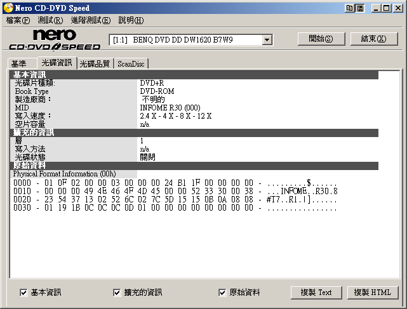Click the 結束(X) exit button
This screenshot has height=309, width=407.
374,39
